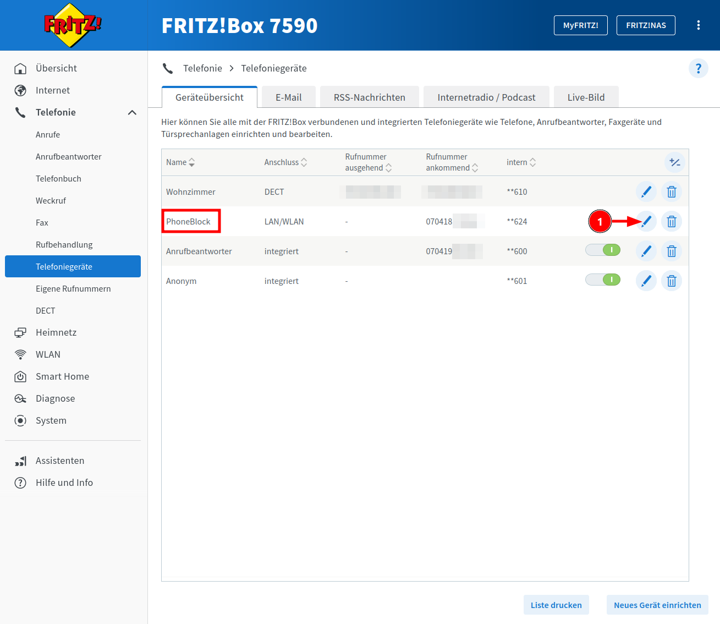720x624 pixels.
Task: Disable the Anrufbeantworter toggle switch
Action: (603, 250)
